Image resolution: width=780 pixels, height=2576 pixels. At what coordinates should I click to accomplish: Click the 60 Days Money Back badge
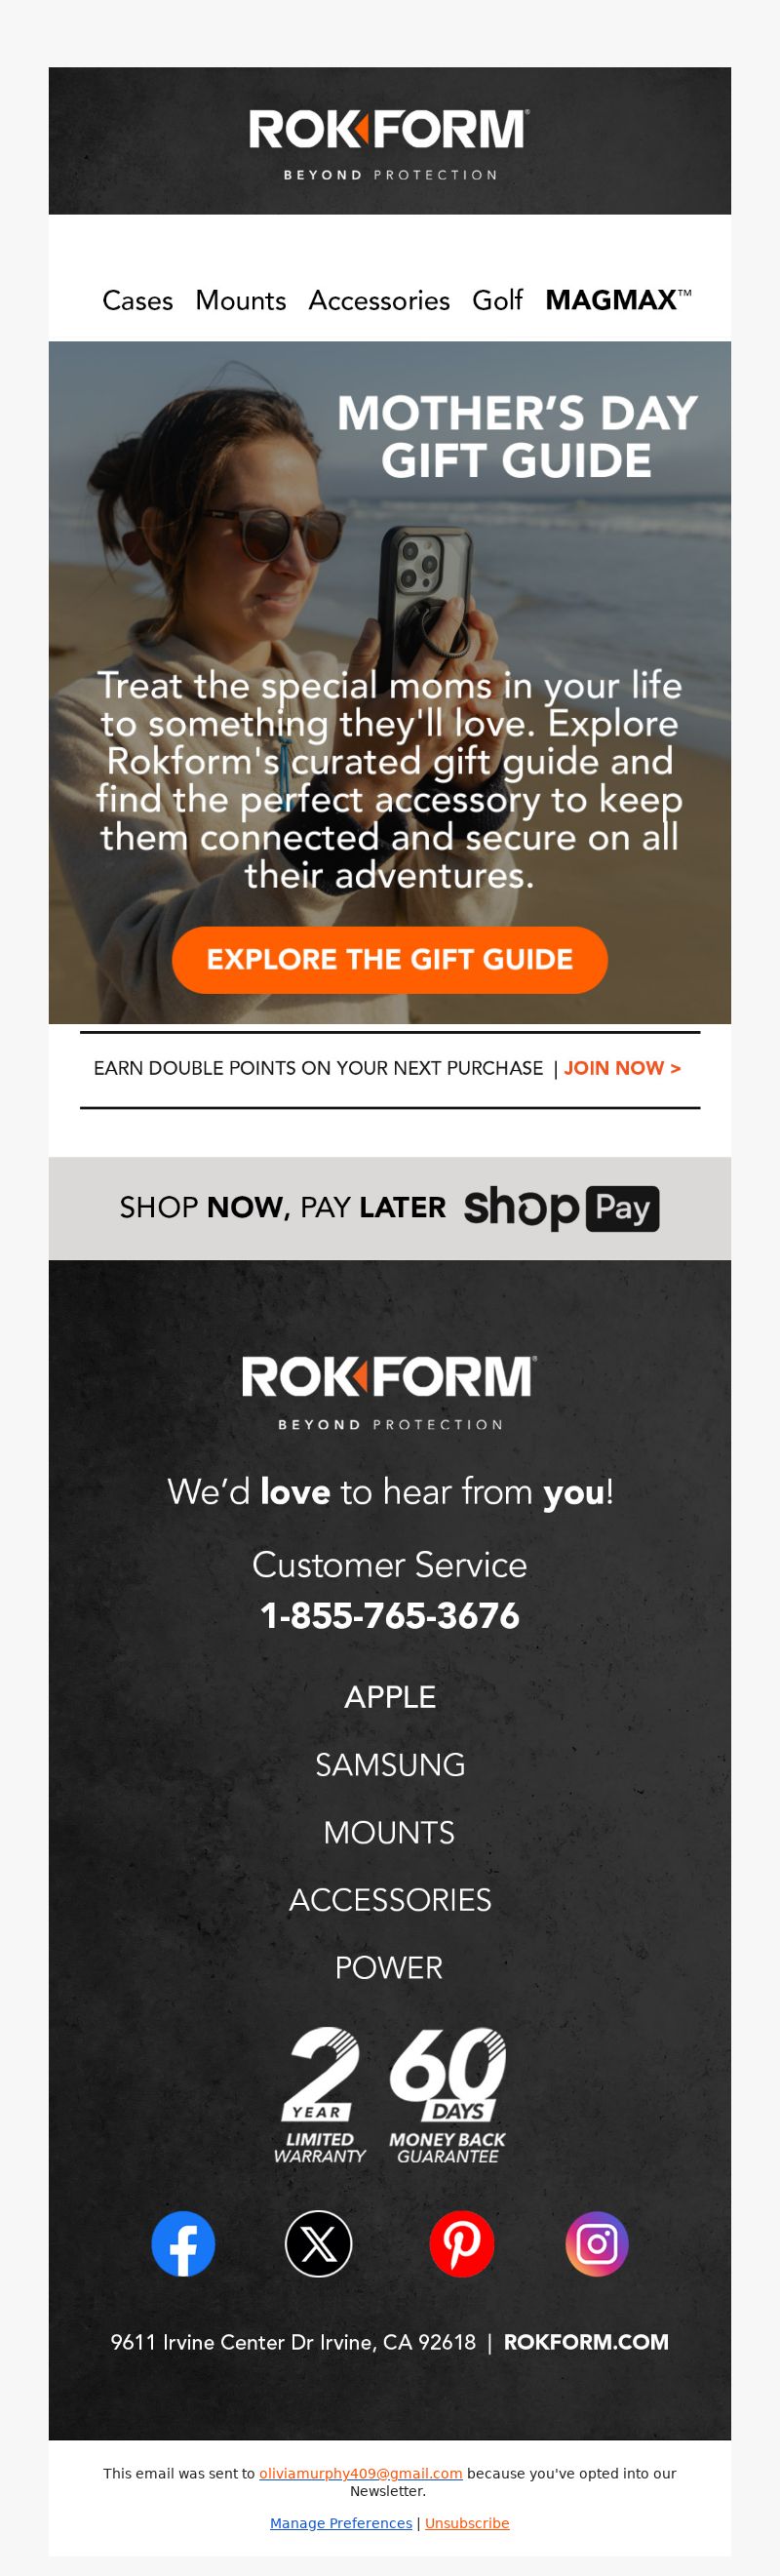[x=447, y=2097]
